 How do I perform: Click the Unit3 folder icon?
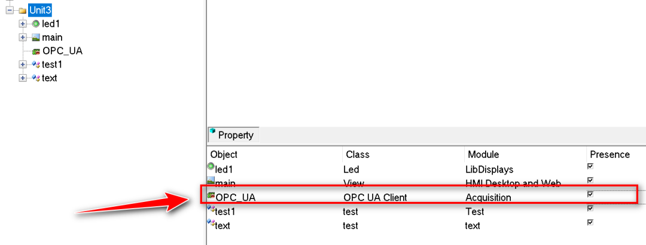[22, 10]
